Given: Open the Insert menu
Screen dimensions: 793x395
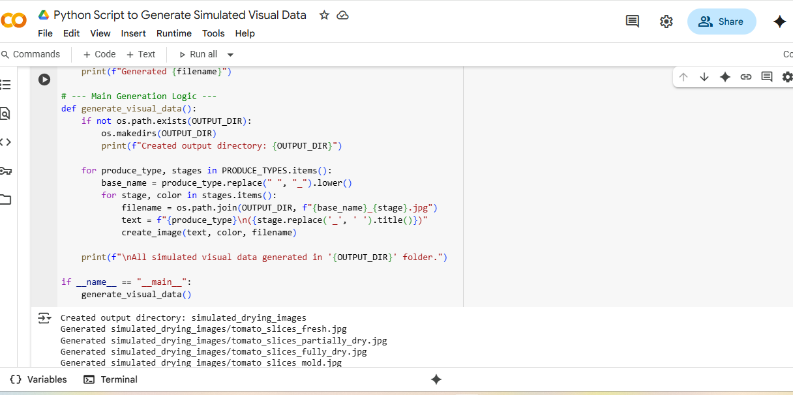Looking at the screenshot, I should tap(133, 33).
